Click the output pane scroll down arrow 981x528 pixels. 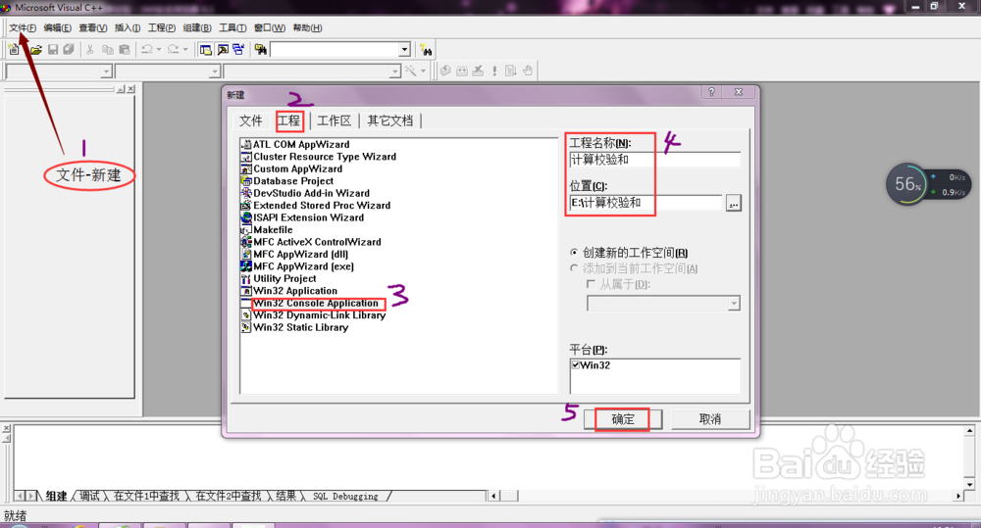click(969, 484)
